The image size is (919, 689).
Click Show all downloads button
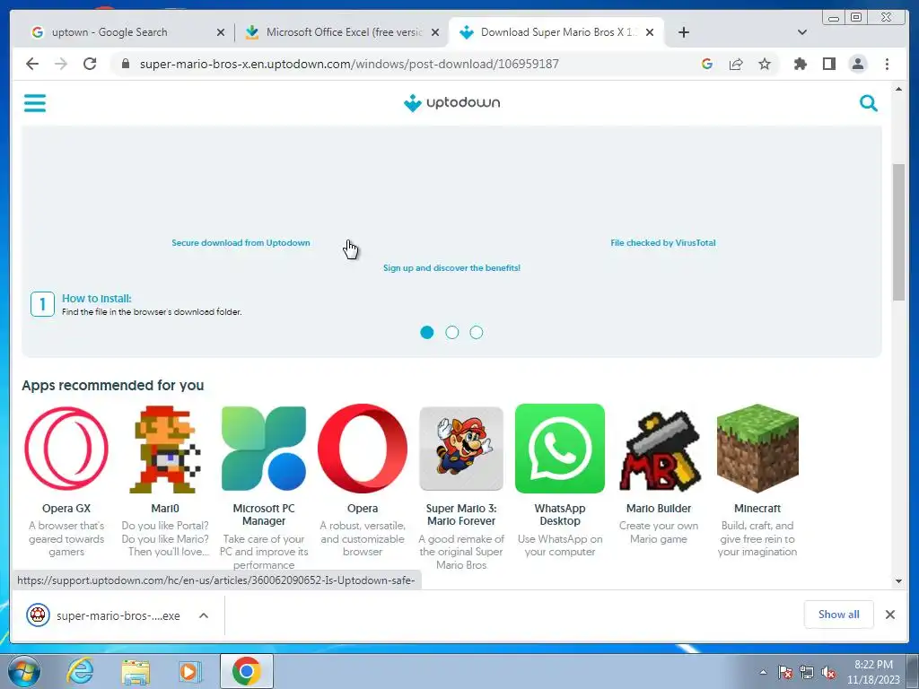click(839, 614)
